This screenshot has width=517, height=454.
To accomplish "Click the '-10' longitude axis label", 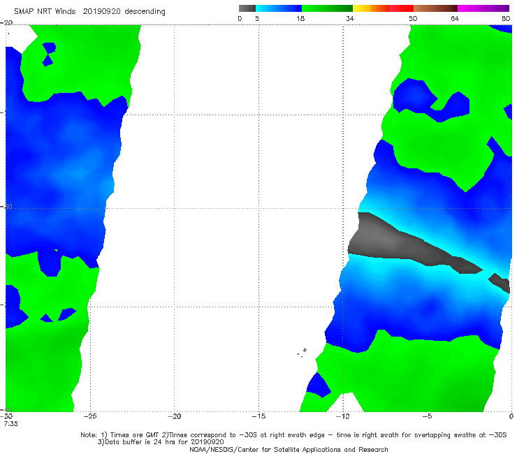I will [x=342, y=416].
